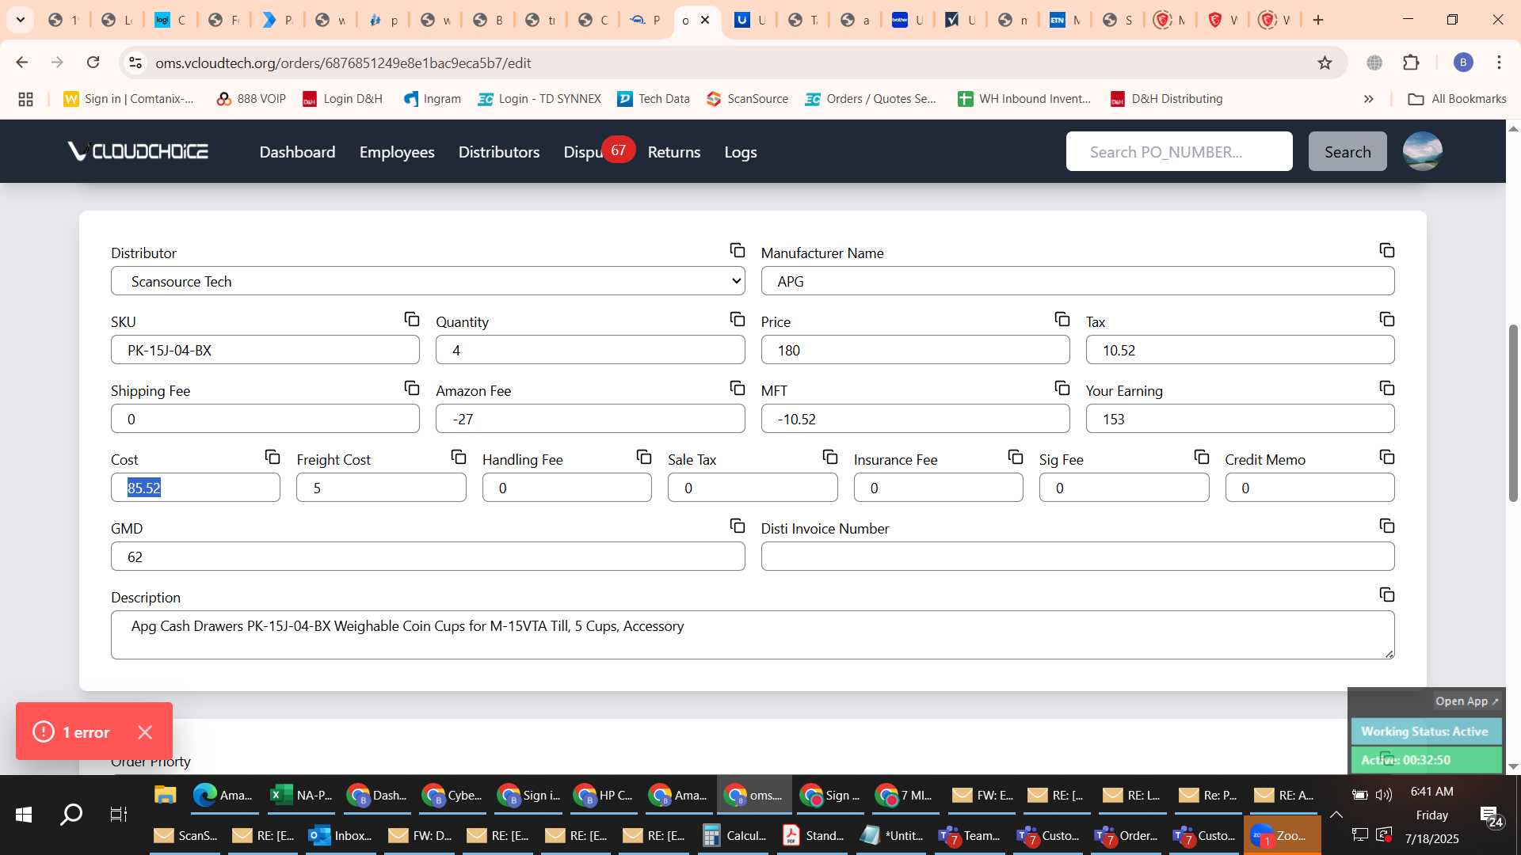Open the Distributor dropdown
Viewport: 1521px width, 855px height.
tap(428, 281)
